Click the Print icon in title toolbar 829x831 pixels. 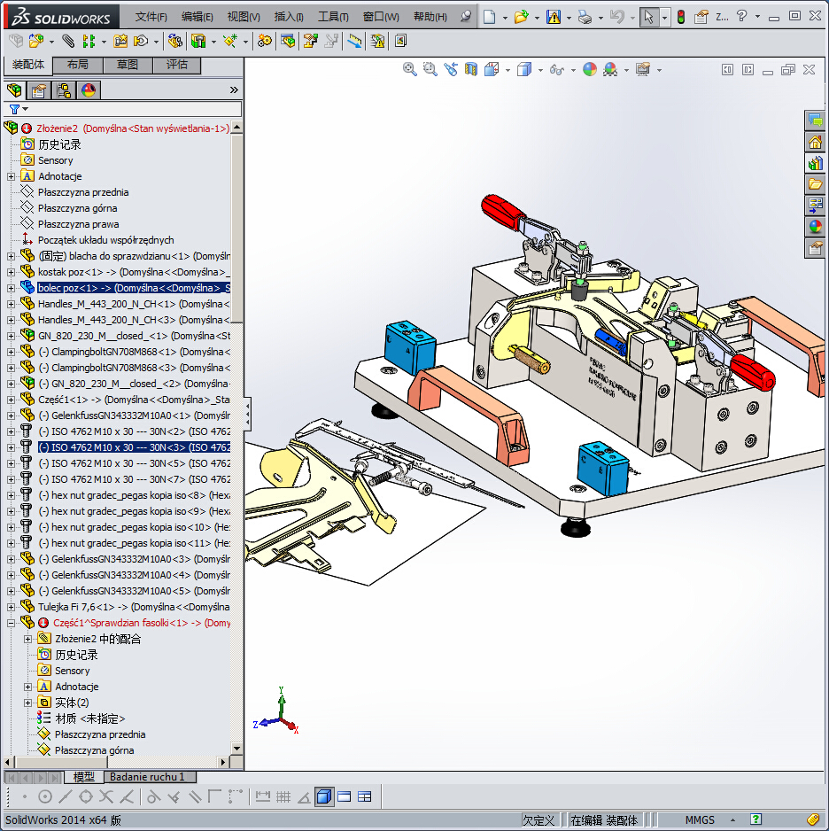(585, 17)
